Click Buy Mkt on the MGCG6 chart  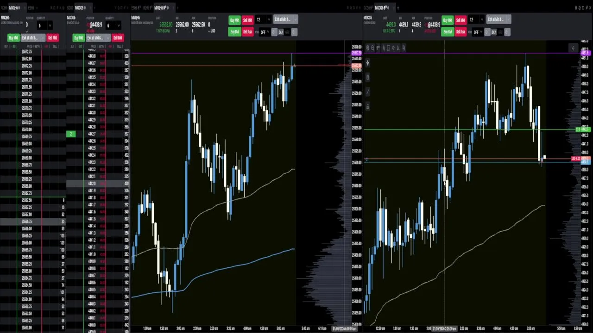point(448,19)
